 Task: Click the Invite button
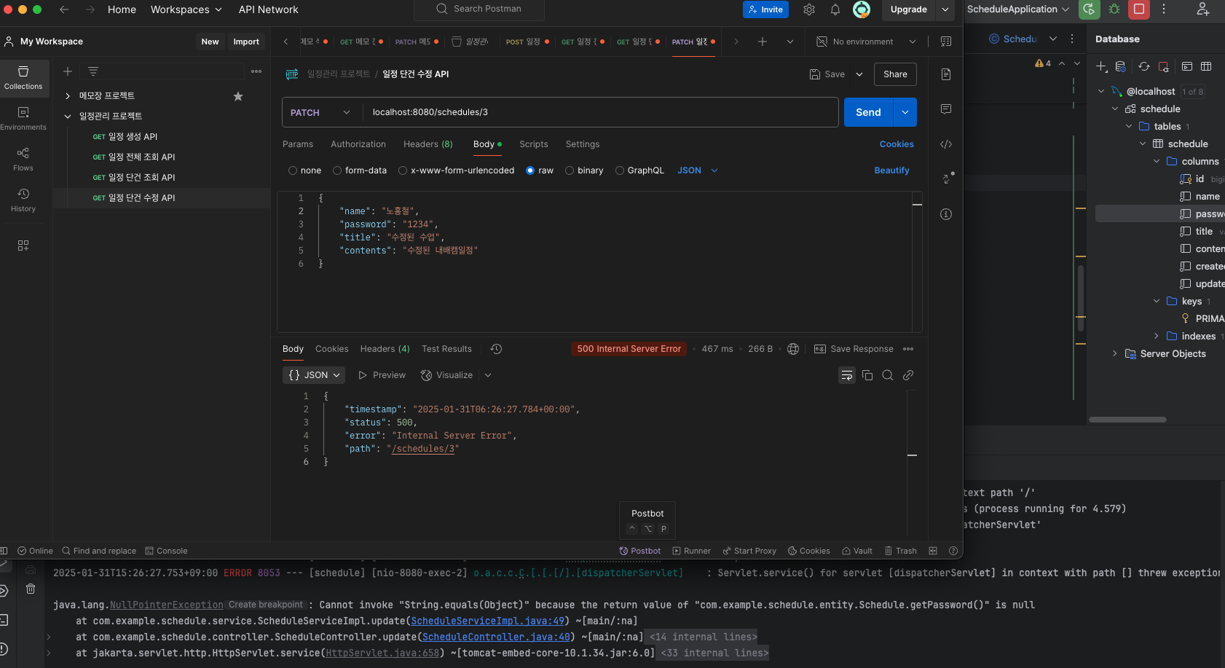click(765, 9)
